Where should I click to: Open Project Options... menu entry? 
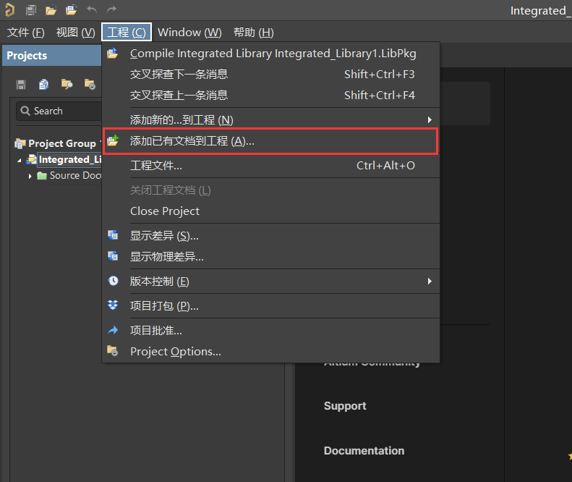[270, 351]
